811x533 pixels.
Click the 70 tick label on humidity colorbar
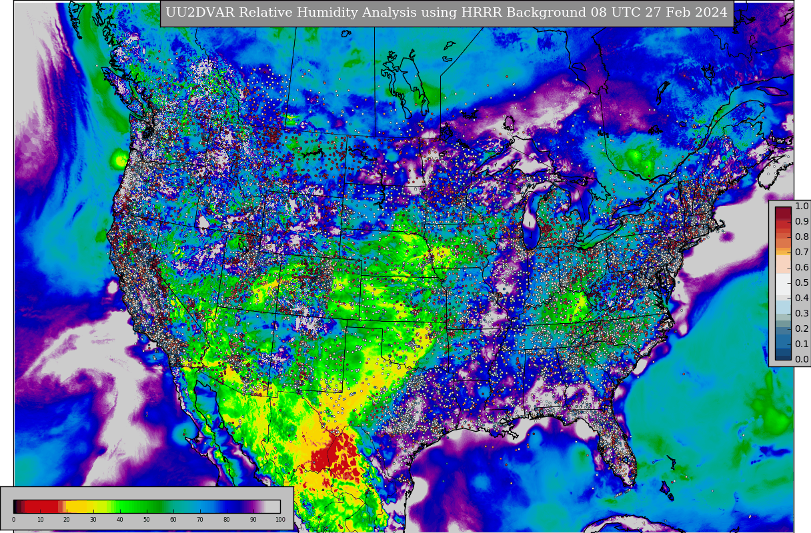click(200, 520)
